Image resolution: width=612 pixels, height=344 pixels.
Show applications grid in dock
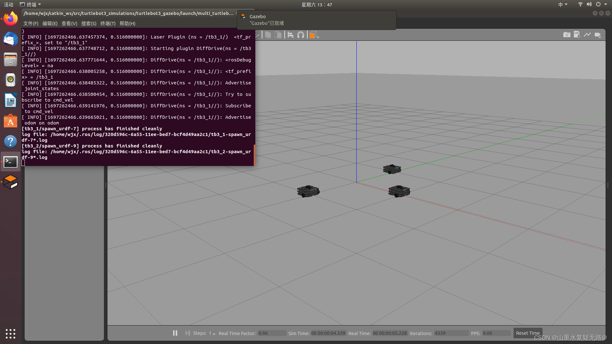point(11,333)
